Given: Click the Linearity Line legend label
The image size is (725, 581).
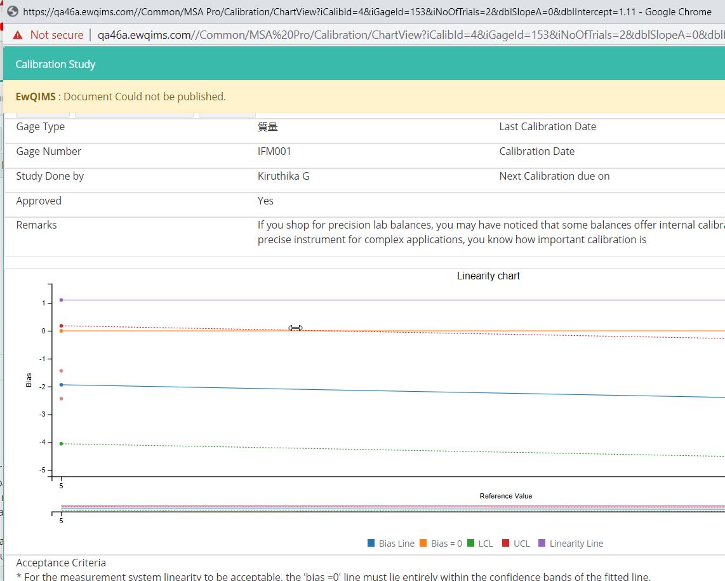Looking at the screenshot, I should pyautogui.click(x=576, y=544).
